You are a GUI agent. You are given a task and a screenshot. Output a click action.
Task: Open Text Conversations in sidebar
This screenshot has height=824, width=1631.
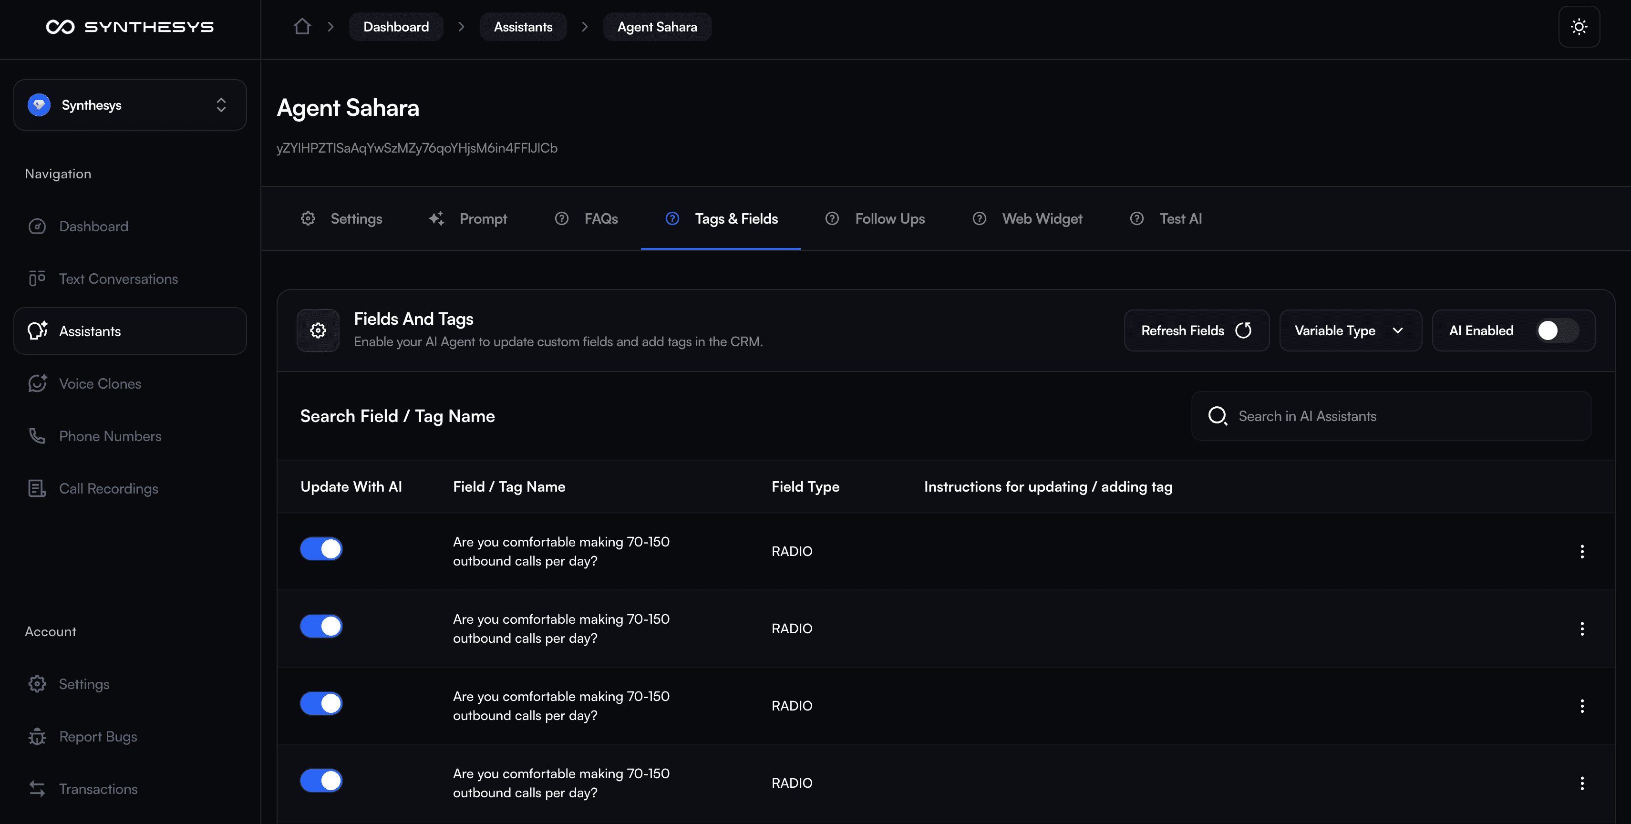[x=118, y=278]
